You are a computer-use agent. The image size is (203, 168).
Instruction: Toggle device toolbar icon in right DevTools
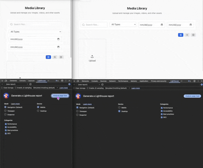pyautogui.click(x=78, y=81)
